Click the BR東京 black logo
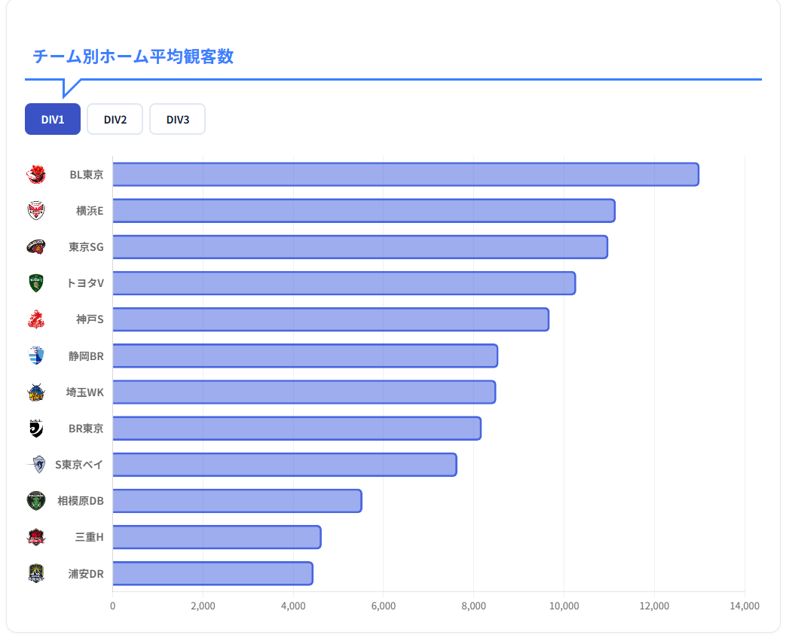786x638 pixels. [36, 428]
